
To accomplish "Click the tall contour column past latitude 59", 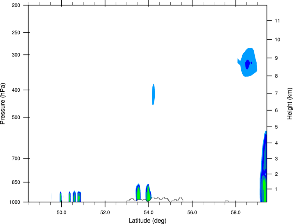I will point(263,166).
